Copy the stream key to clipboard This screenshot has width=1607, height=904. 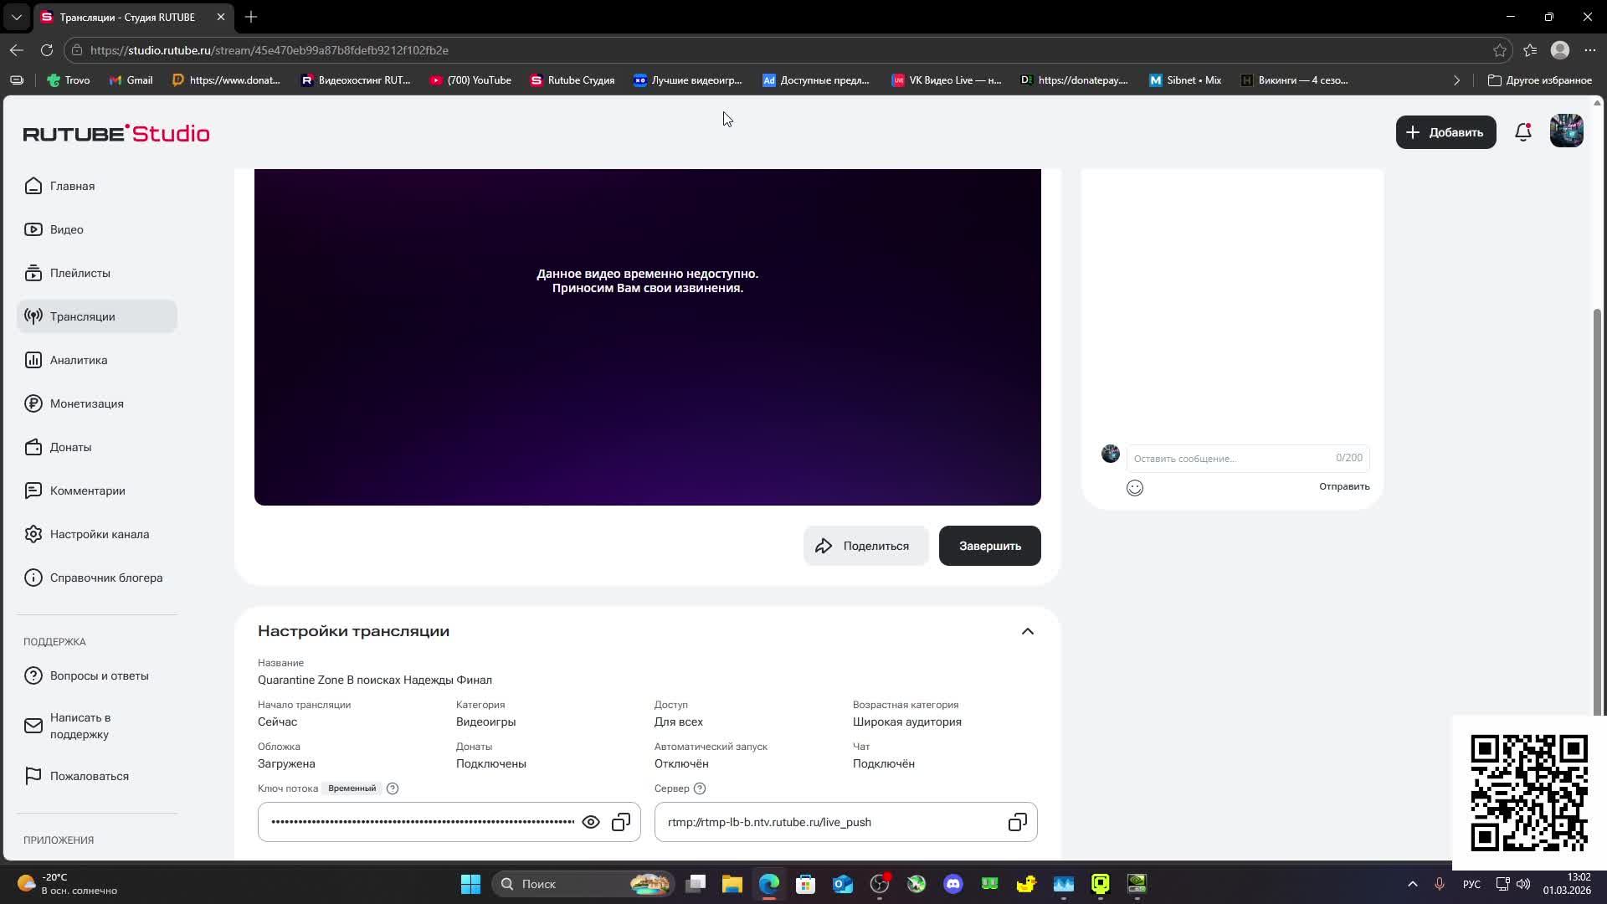[621, 822]
